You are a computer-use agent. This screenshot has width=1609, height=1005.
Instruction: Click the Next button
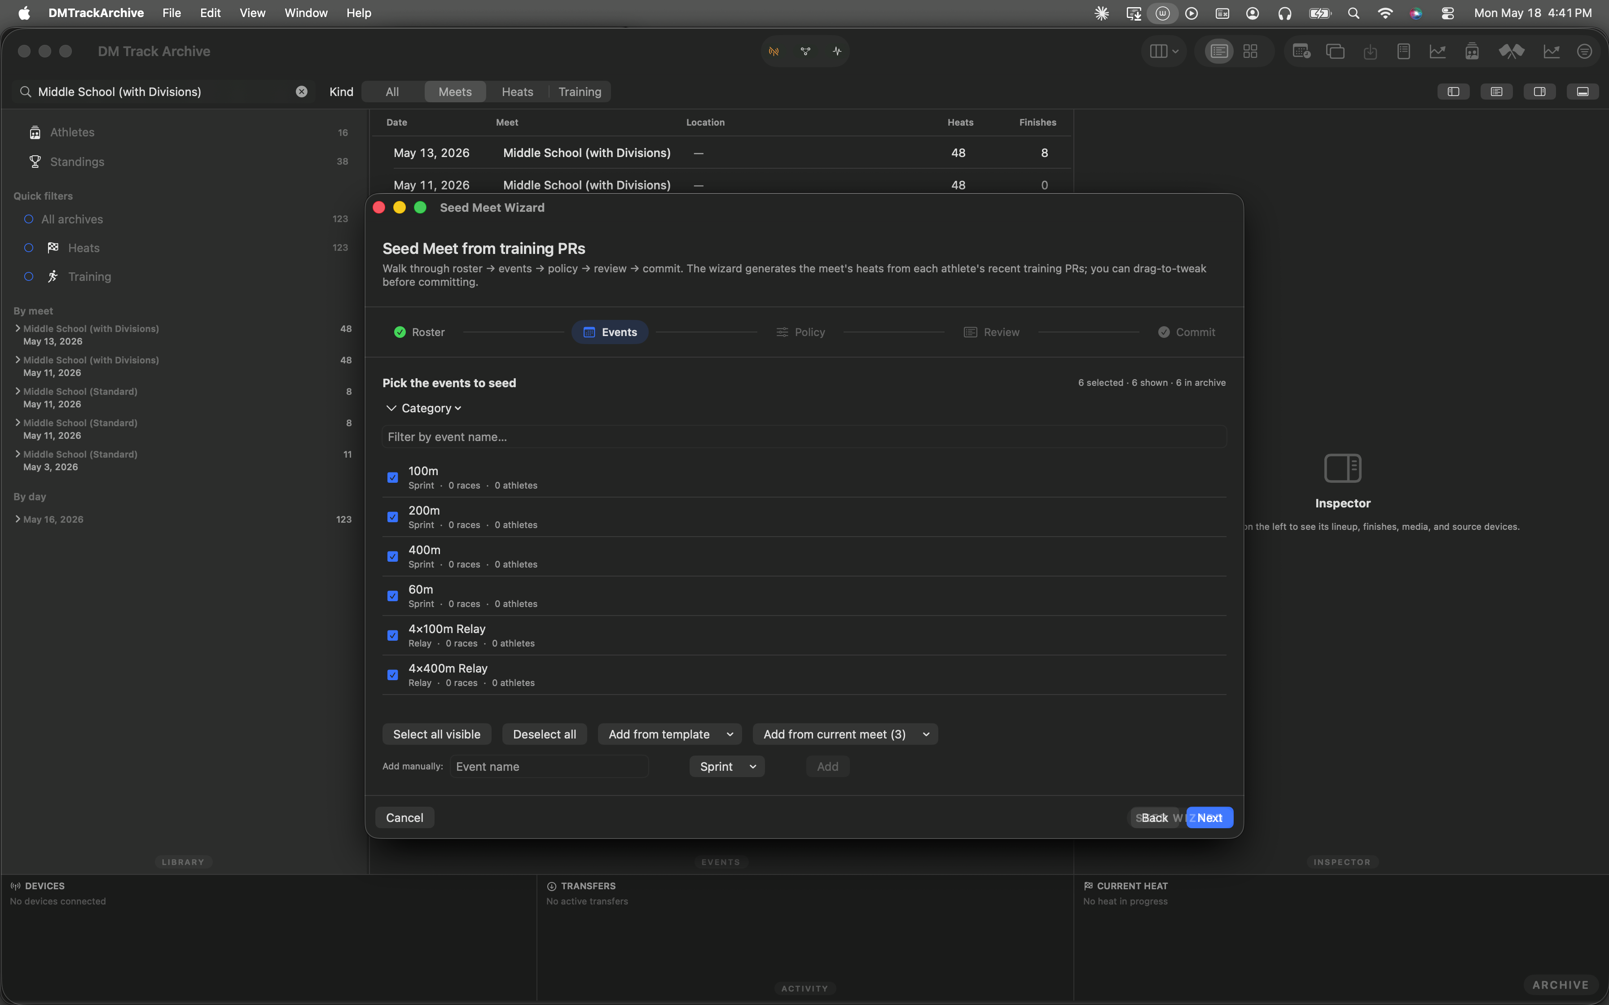click(x=1209, y=817)
